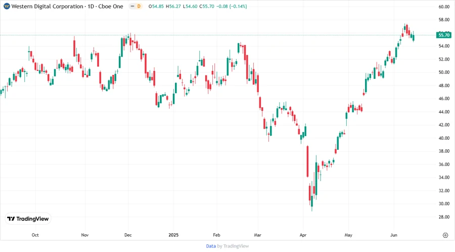
Task: Open the Data link below chart
Action: click(211, 246)
